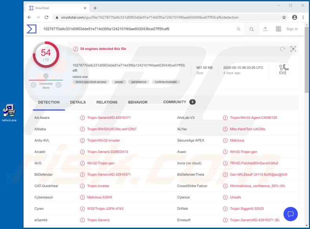Click community score upvote check icon
The image size is (310, 229).
pos(58,85)
